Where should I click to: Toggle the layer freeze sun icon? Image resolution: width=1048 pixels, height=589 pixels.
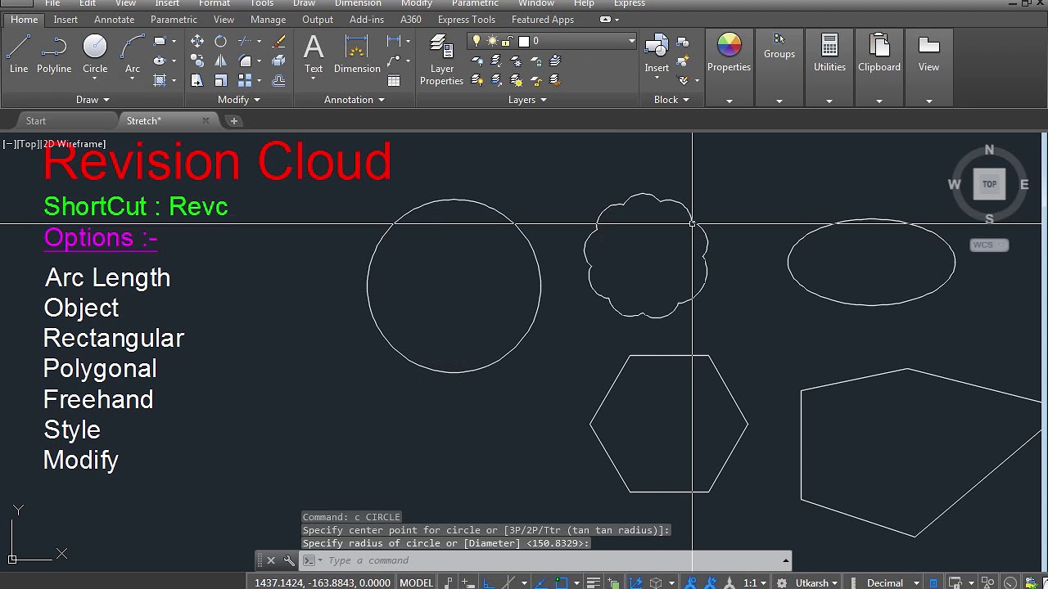(x=493, y=41)
